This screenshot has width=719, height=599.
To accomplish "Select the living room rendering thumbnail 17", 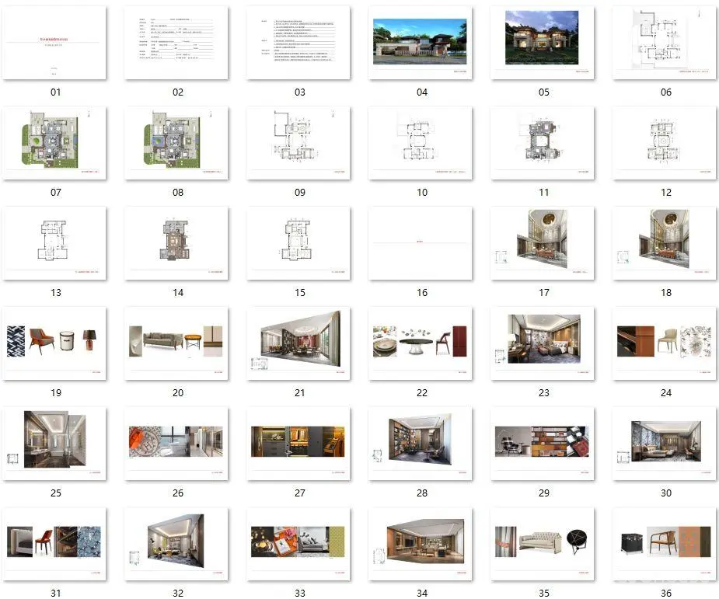I will [x=543, y=243].
